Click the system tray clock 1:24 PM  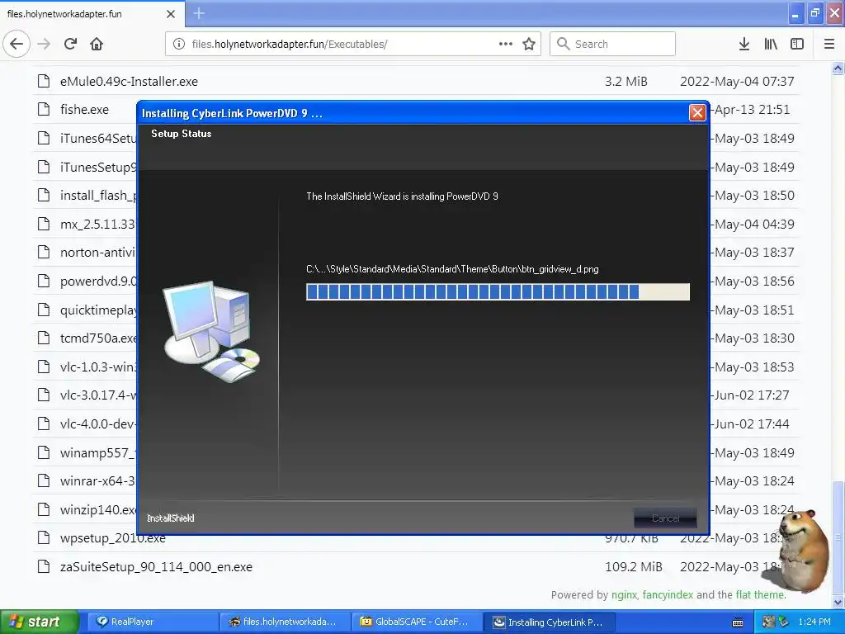[814, 622]
